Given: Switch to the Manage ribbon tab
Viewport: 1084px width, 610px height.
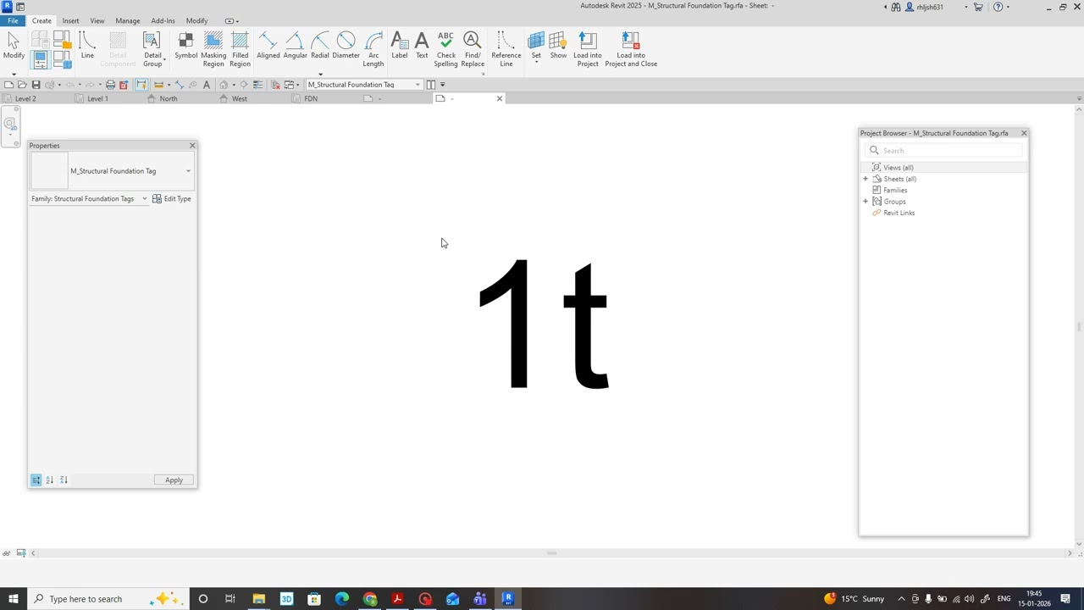Looking at the screenshot, I should pos(128,20).
